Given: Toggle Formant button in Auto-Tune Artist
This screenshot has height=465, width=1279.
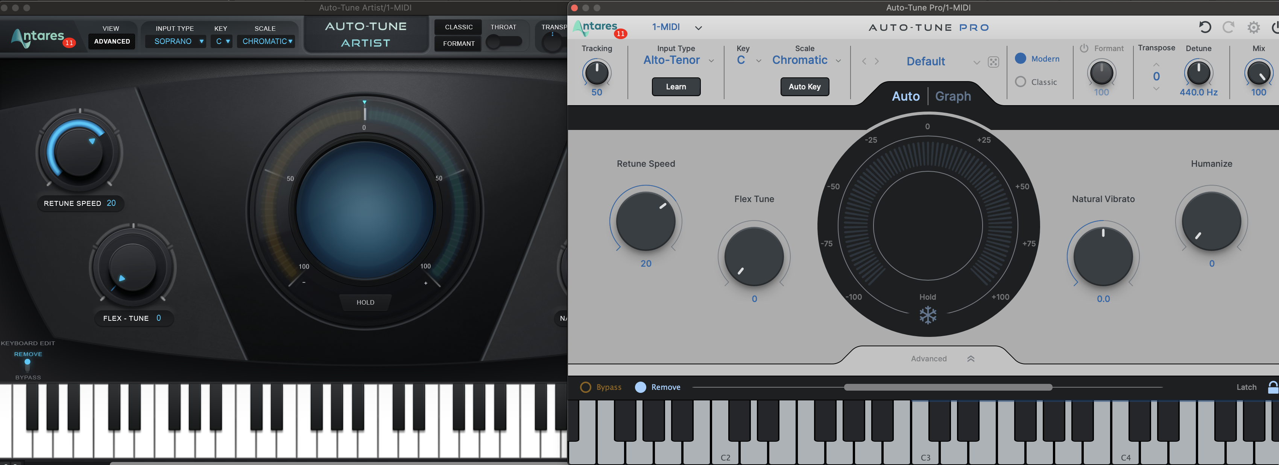Looking at the screenshot, I should pos(458,44).
